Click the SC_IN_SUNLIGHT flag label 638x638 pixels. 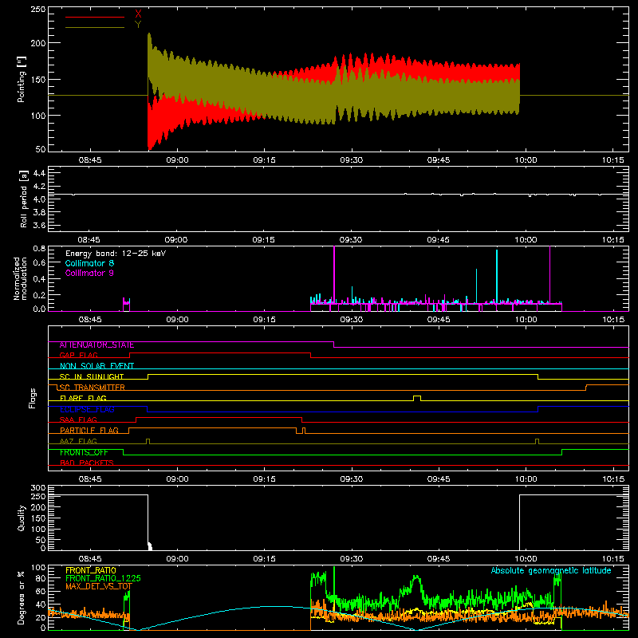point(92,376)
